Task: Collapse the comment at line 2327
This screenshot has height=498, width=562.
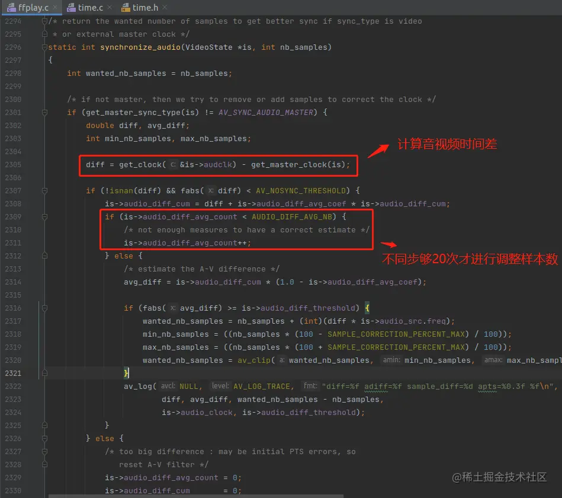Action: coord(44,451)
